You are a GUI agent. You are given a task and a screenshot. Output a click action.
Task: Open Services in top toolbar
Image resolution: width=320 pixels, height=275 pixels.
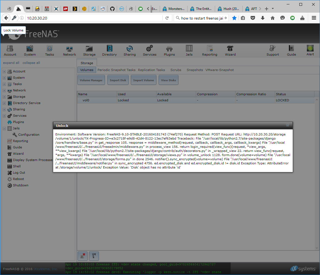click(x=150, y=51)
